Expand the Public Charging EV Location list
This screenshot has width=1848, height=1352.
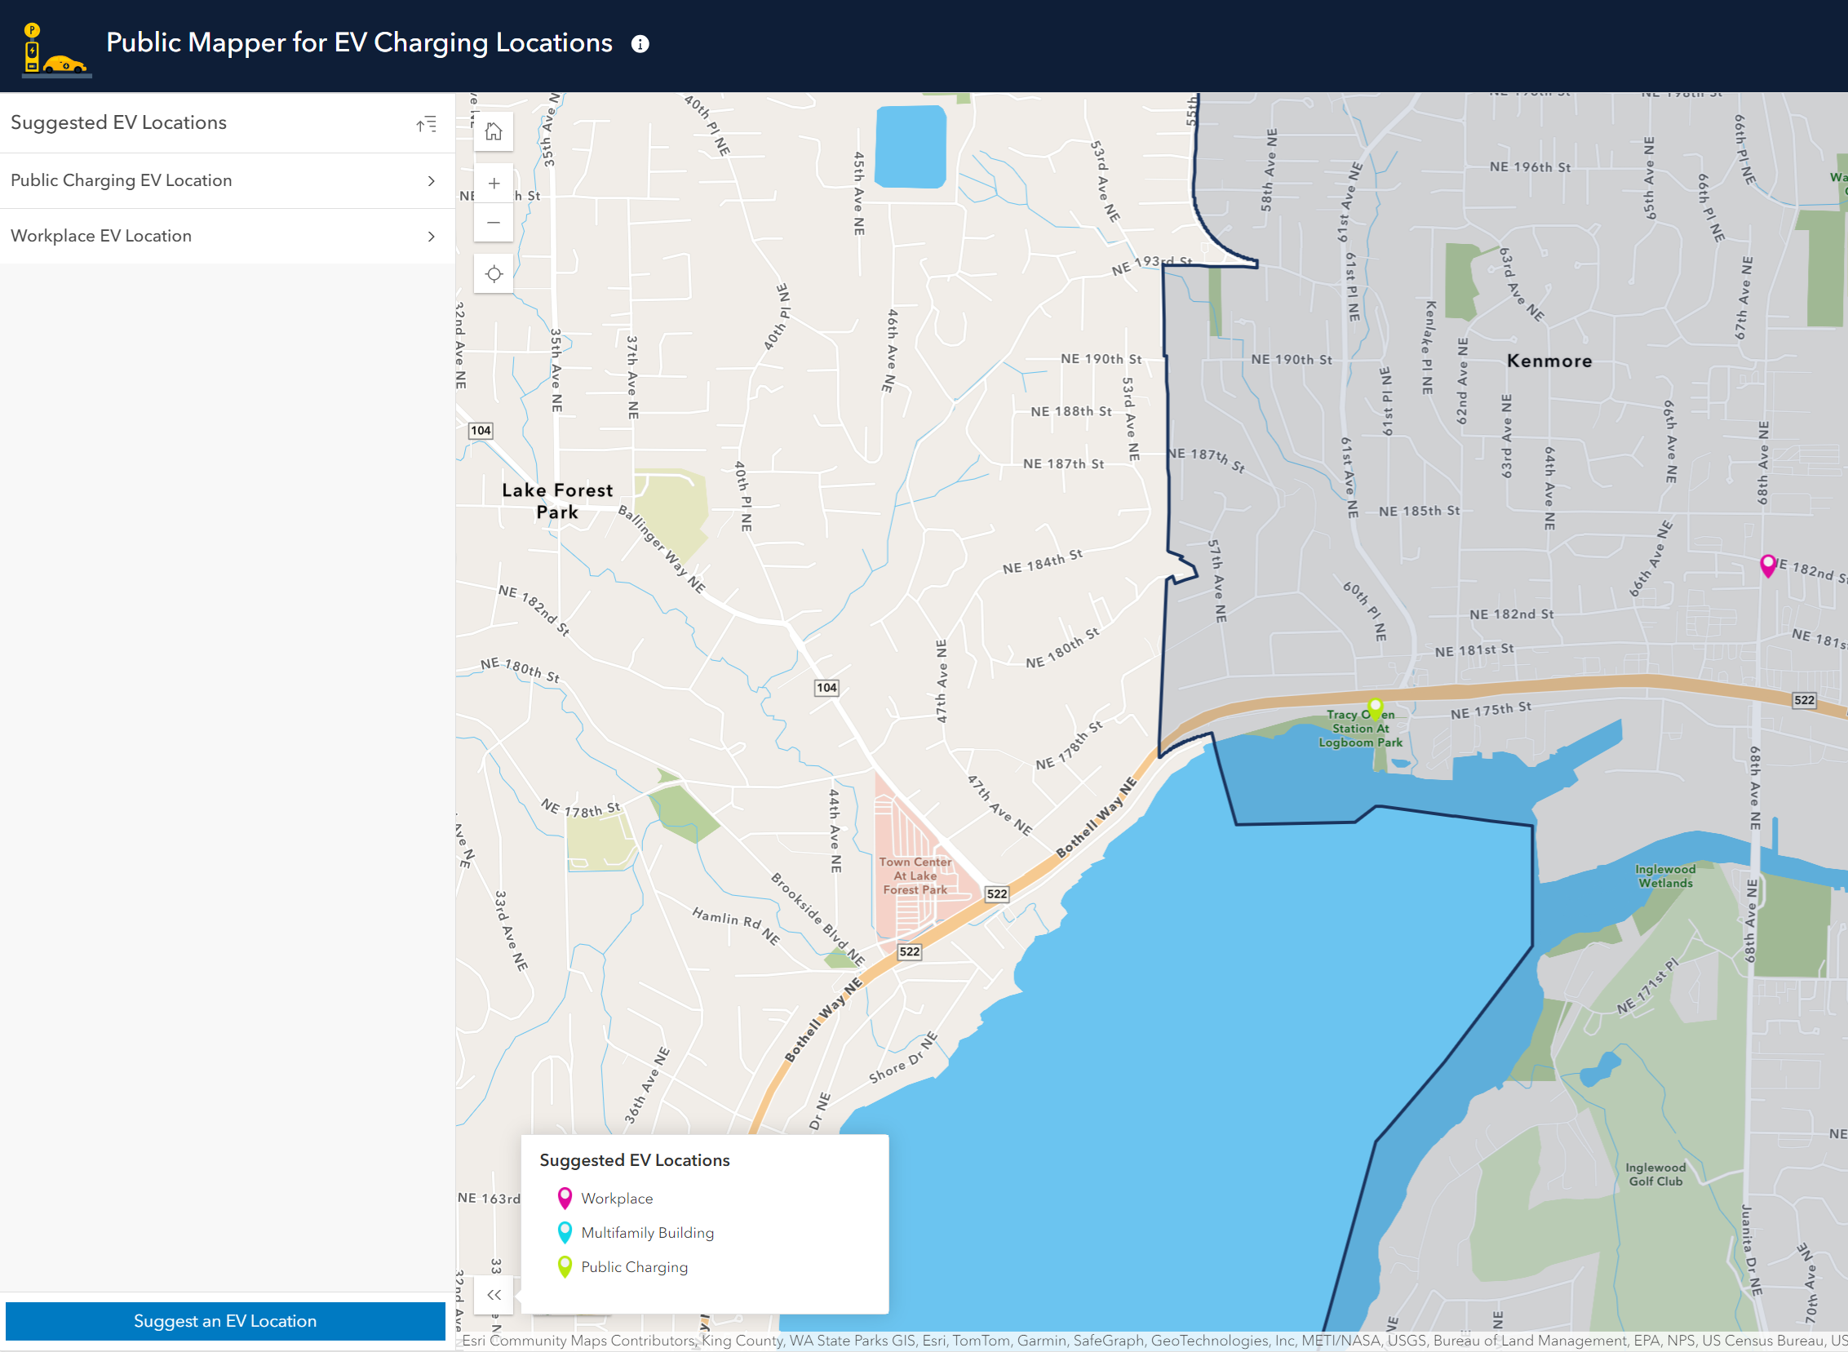coord(432,181)
